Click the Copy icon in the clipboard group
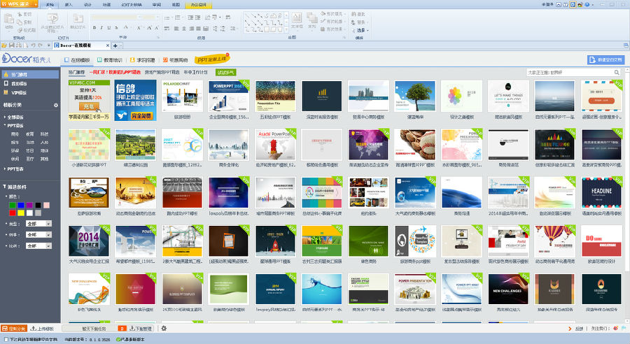This screenshot has width=630, height=344. point(20,22)
